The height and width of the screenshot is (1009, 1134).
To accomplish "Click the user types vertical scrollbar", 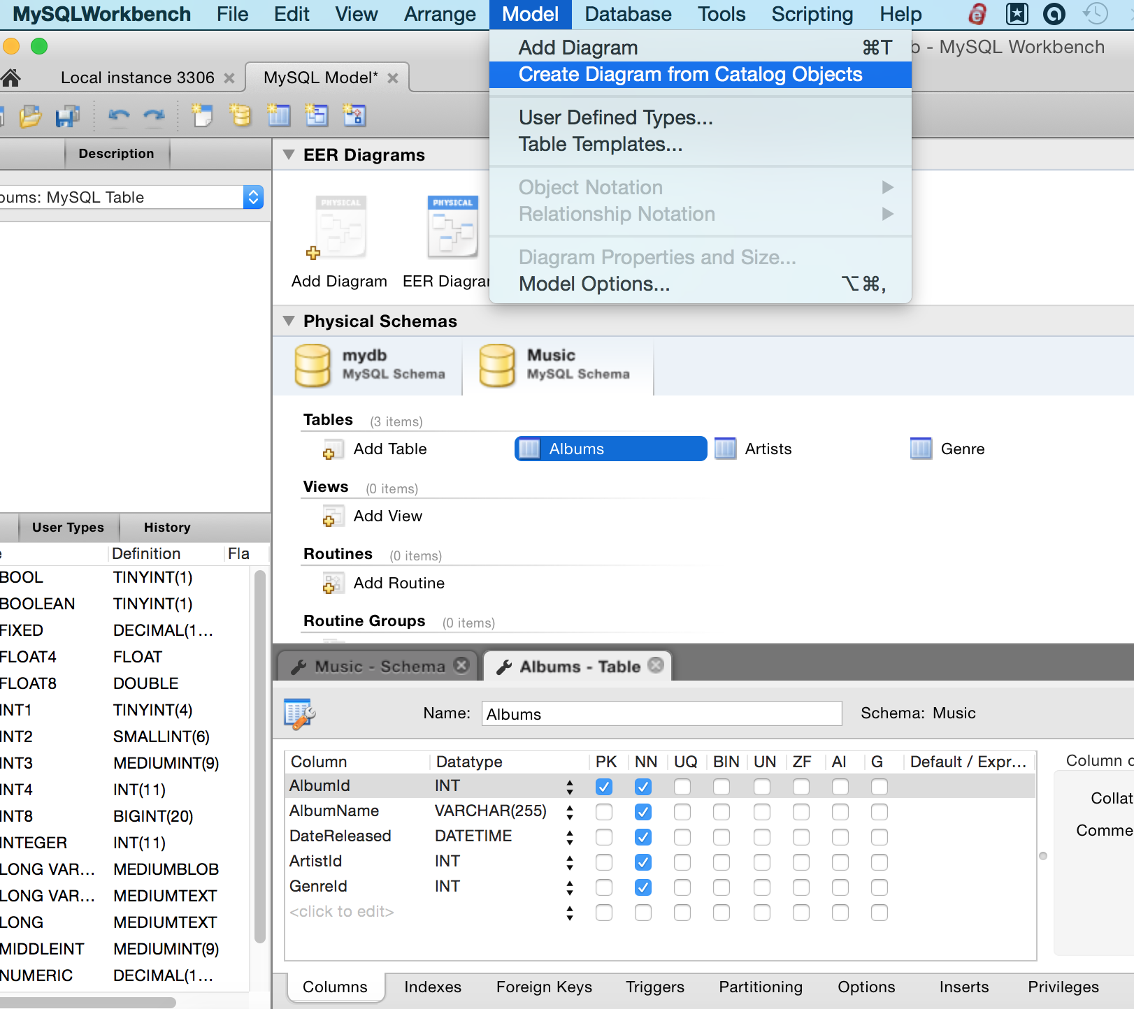I will pos(259,756).
